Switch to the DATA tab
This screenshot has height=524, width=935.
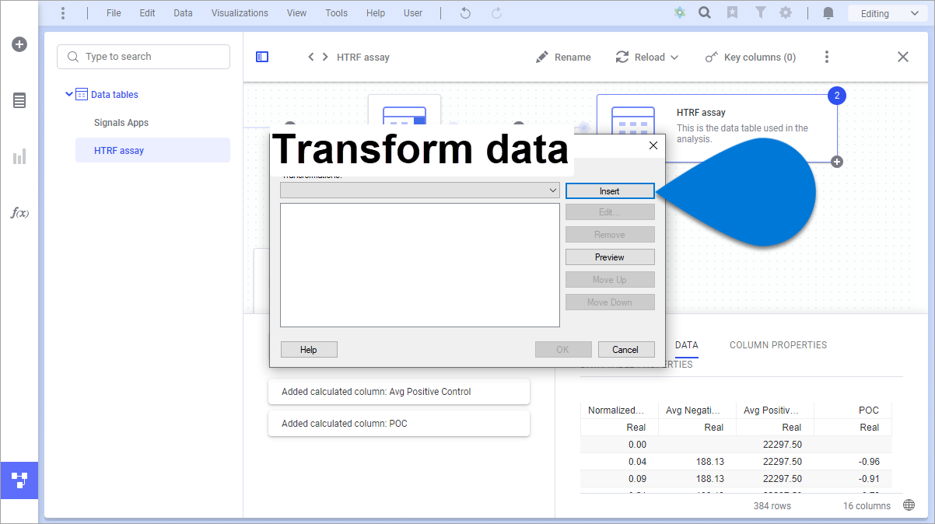click(x=686, y=345)
